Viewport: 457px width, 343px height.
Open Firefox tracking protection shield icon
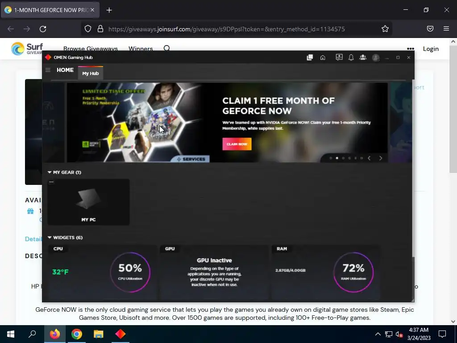tap(88, 29)
